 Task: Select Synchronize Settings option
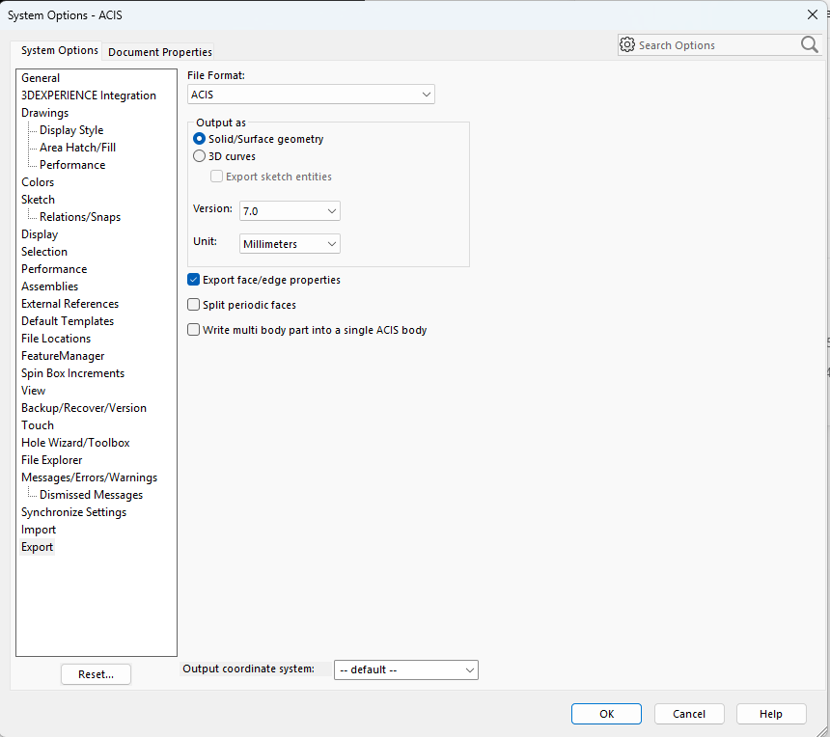(x=74, y=512)
